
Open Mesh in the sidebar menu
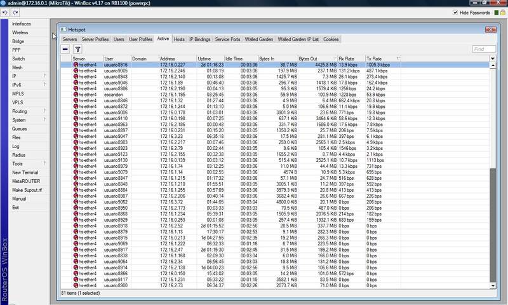click(x=18, y=68)
